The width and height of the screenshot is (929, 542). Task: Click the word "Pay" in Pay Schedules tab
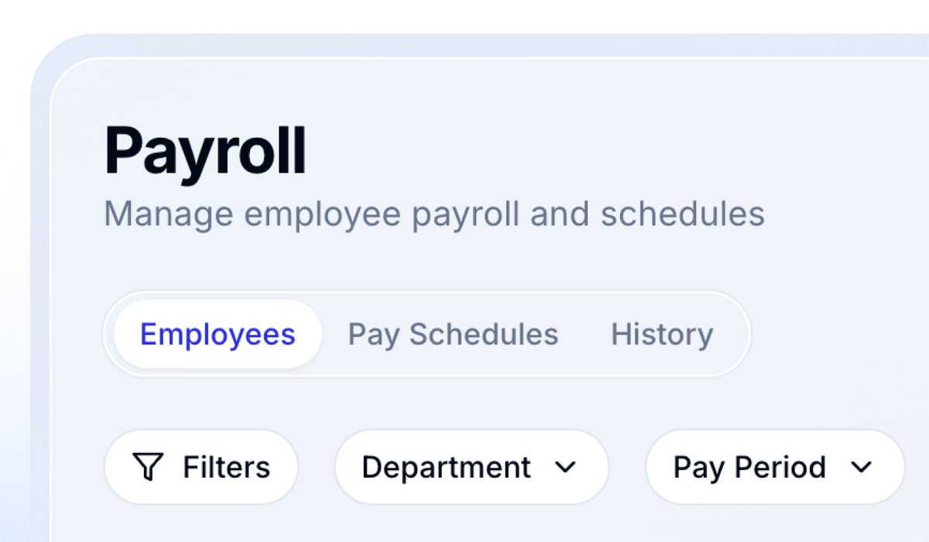(373, 334)
